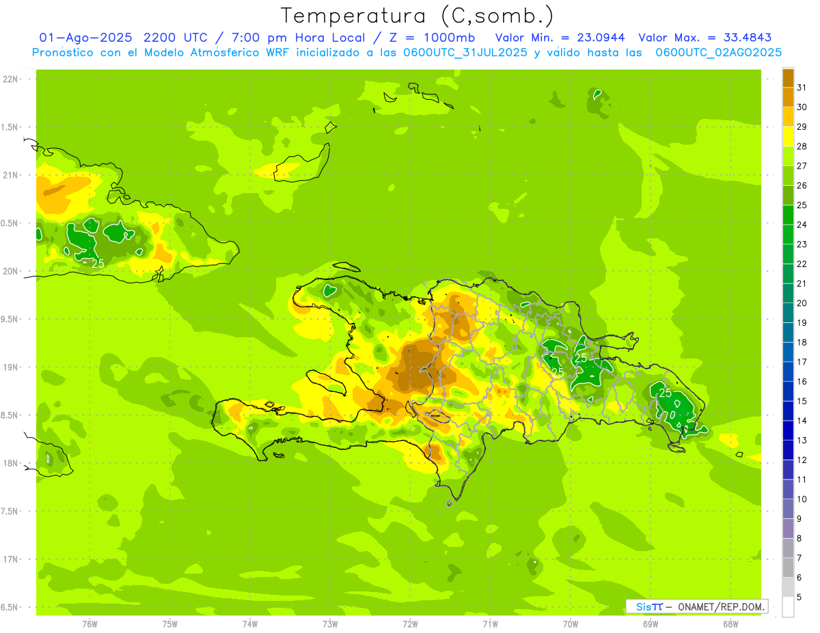Pick the gold legend swatch between 29 and 30
This screenshot has height=633, width=820.
(788, 117)
